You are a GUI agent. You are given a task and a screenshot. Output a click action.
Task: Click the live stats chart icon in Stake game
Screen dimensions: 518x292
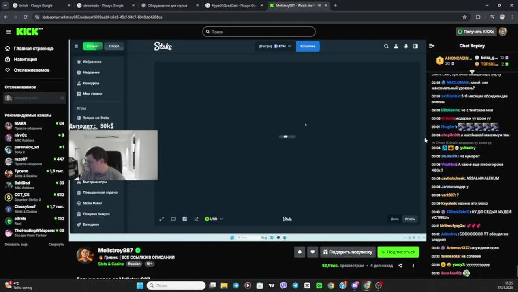pos(185,219)
